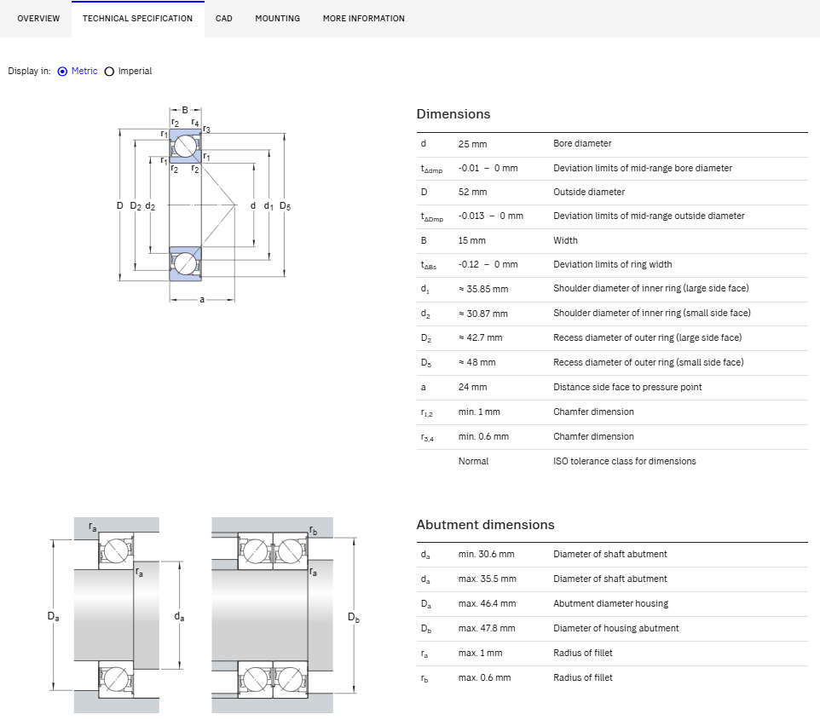Screen dimensions: 820x720
Task: Click the Dimensions heading
Action: (453, 114)
